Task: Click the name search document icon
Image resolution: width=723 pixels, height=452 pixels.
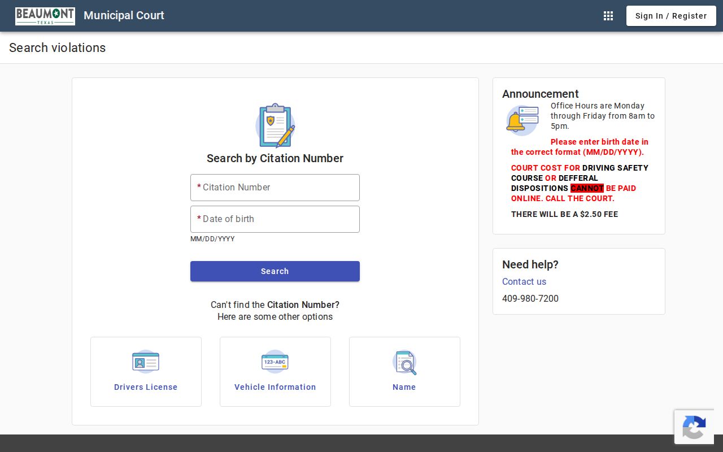Action: coord(404,362)
